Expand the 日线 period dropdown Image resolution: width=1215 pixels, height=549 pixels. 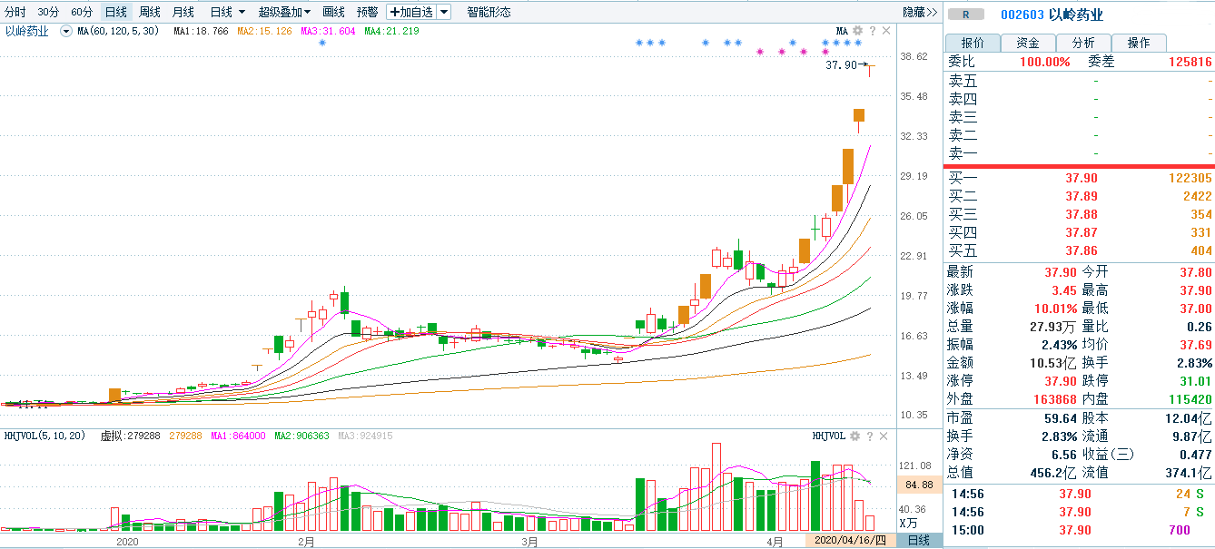tap(227, 12)
